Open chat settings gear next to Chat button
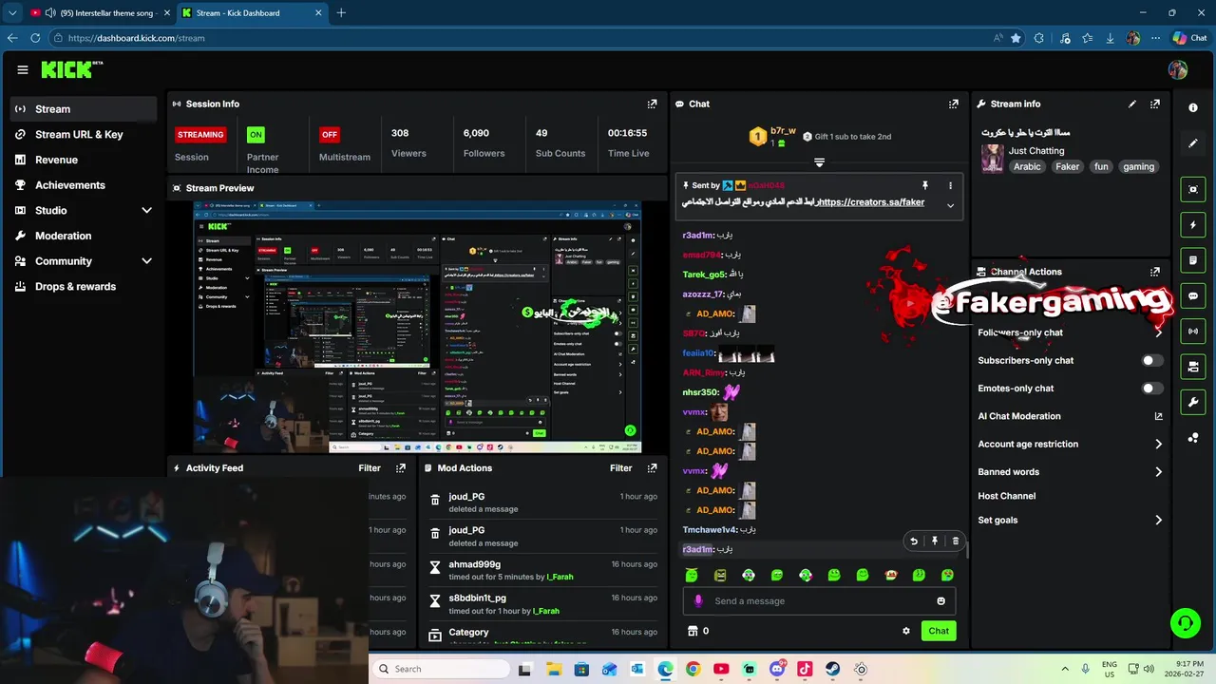 click(x=905, y=631)
